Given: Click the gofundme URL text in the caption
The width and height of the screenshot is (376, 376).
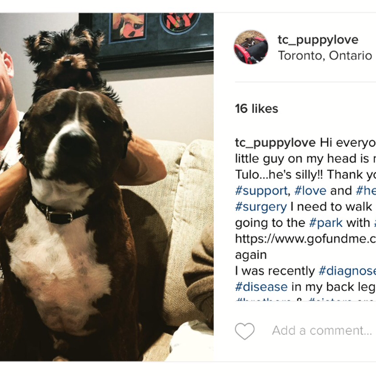Looking at the screenshot, I should tap(305, 239).
